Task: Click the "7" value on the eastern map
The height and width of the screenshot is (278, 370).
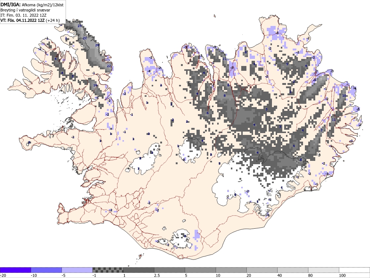Action: [x=322, y=130]
